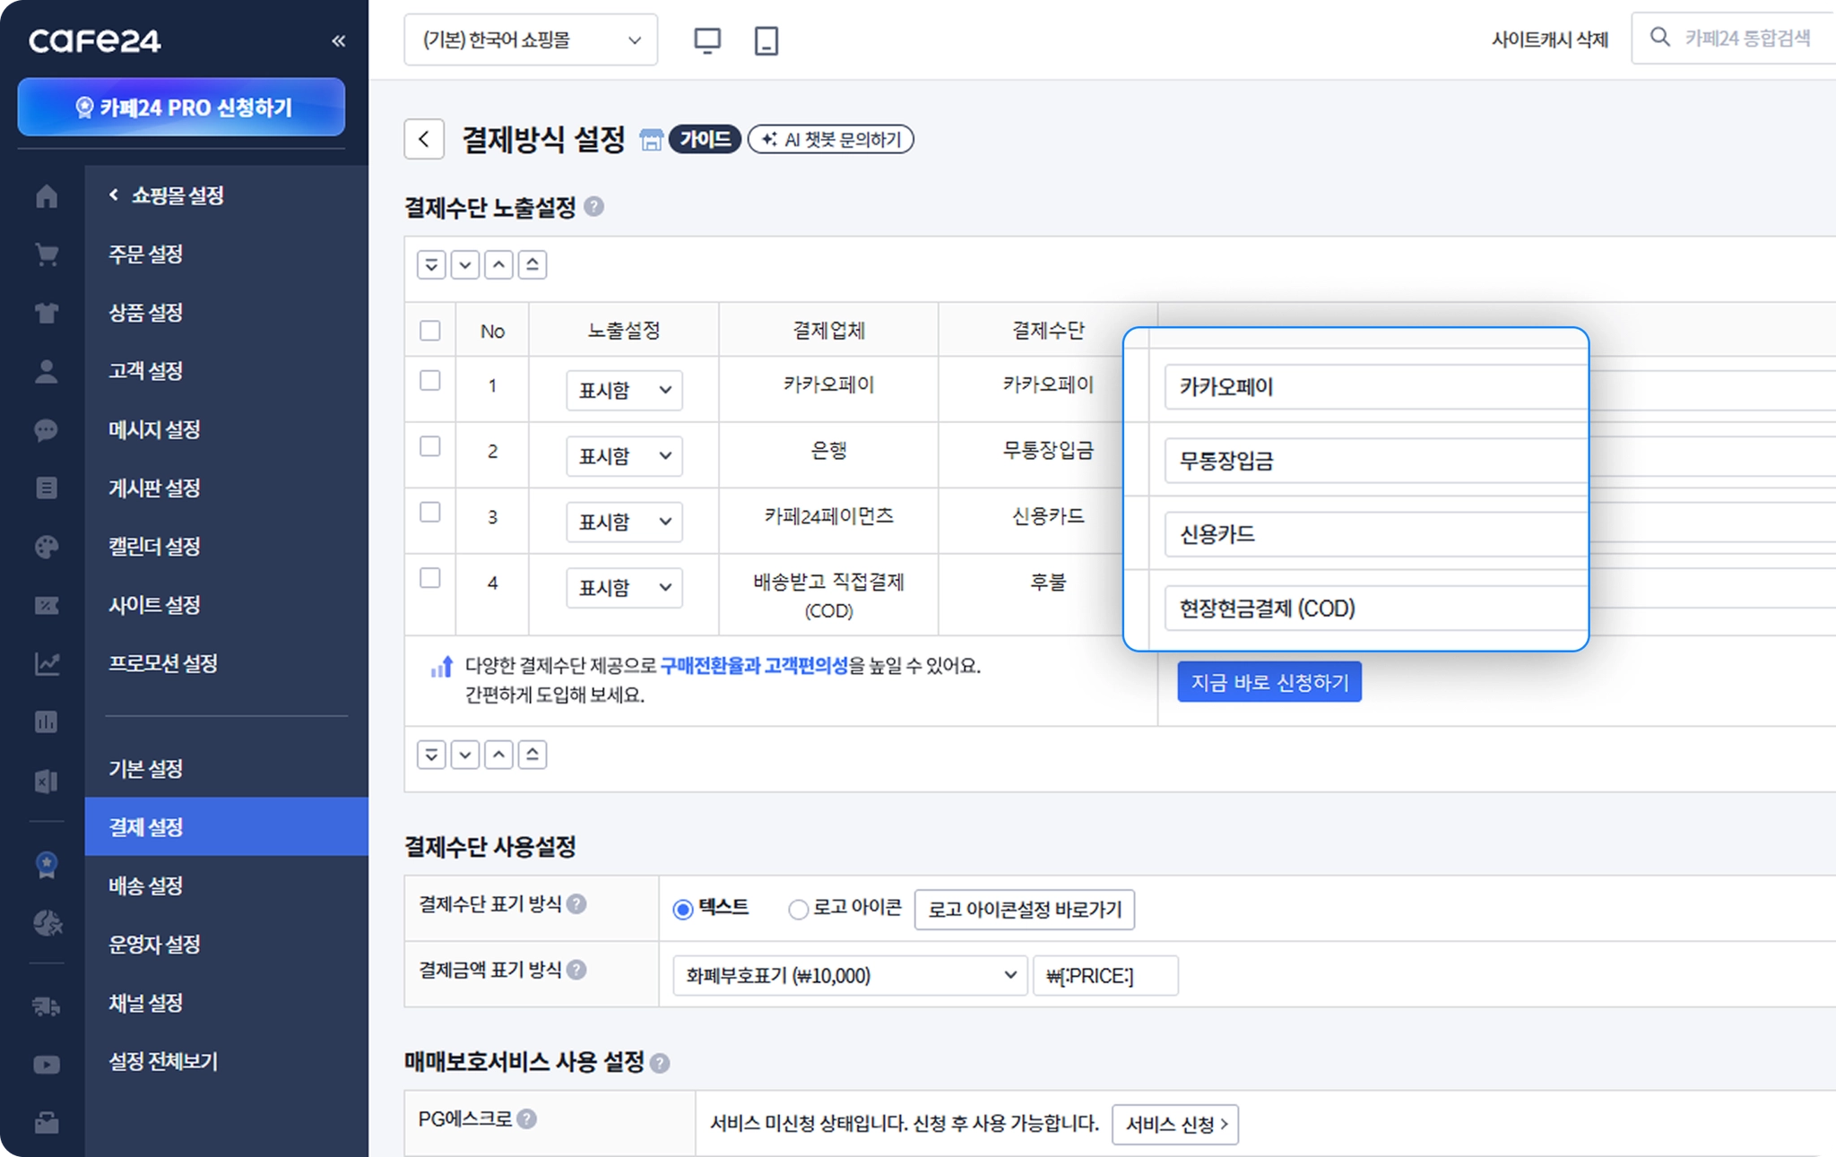Check the select-all header checkbox
Screen dimensions: 1836x1157
pos(430,331)
